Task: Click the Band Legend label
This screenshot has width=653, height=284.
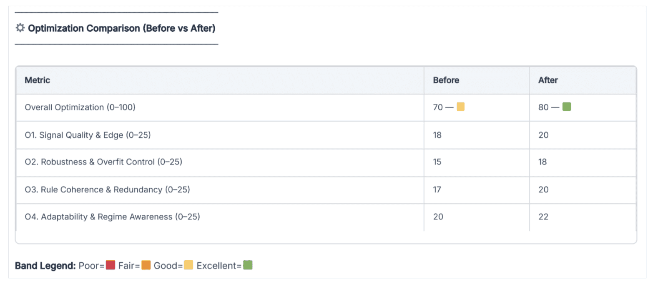Action: click(45, 266)
